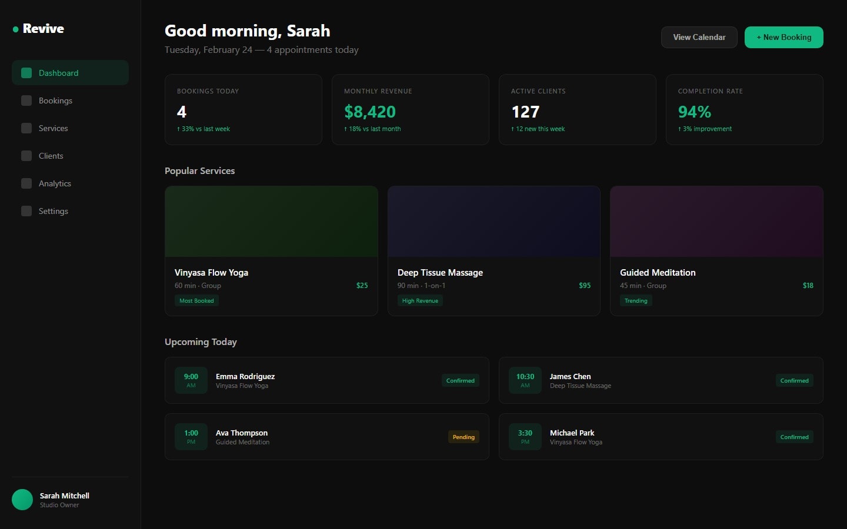
Task: Select the Analytics icon in the sidebar
Action: [x=26, y=183]
